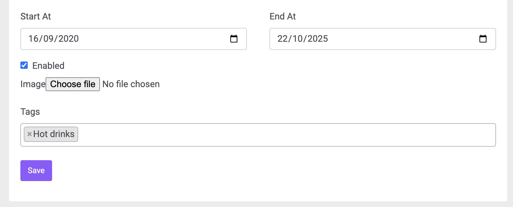The height and width of the screenshot is (207, 513).
Task: Open the End At calendar picker icon
Action: point(483,39)
